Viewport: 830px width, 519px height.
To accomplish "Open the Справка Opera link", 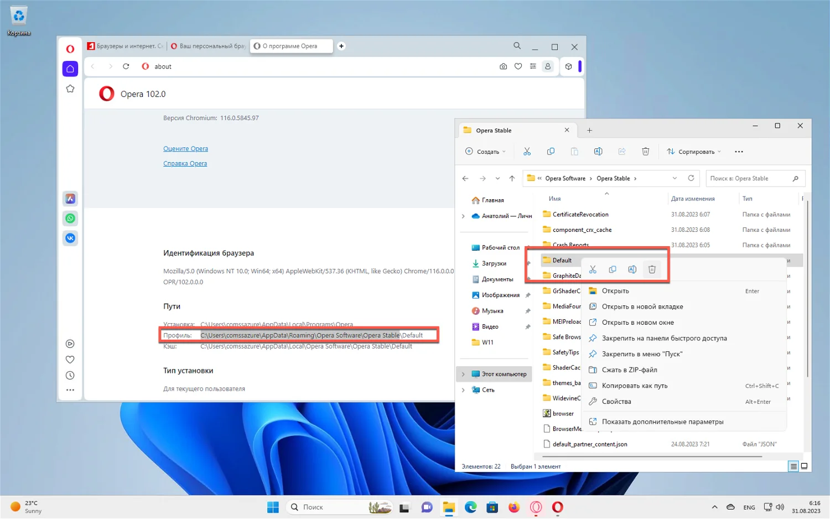I will click(x=185, y=164).
